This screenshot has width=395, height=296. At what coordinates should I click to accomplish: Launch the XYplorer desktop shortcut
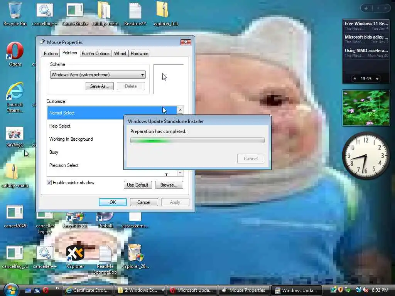click(75, 257)
